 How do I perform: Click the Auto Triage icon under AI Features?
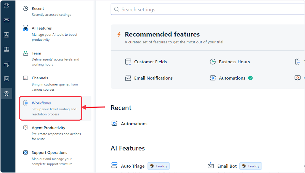pyautogui.click(x=114, y=165)
